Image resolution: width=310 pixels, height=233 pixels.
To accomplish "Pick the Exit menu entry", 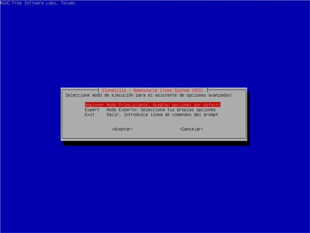I will 151,115.
